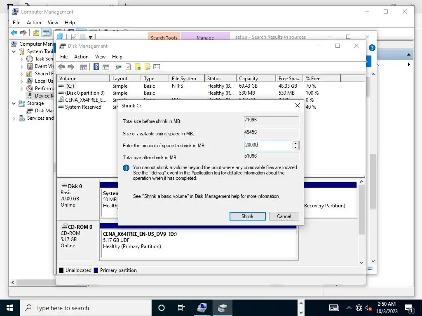Collapse the System Tools tree node
Screen dimensions: 422x316
click(x=14, y=51)
